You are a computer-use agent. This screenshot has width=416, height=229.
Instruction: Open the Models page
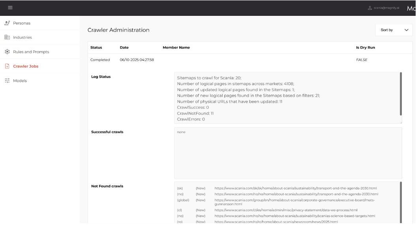coord(20,81)
